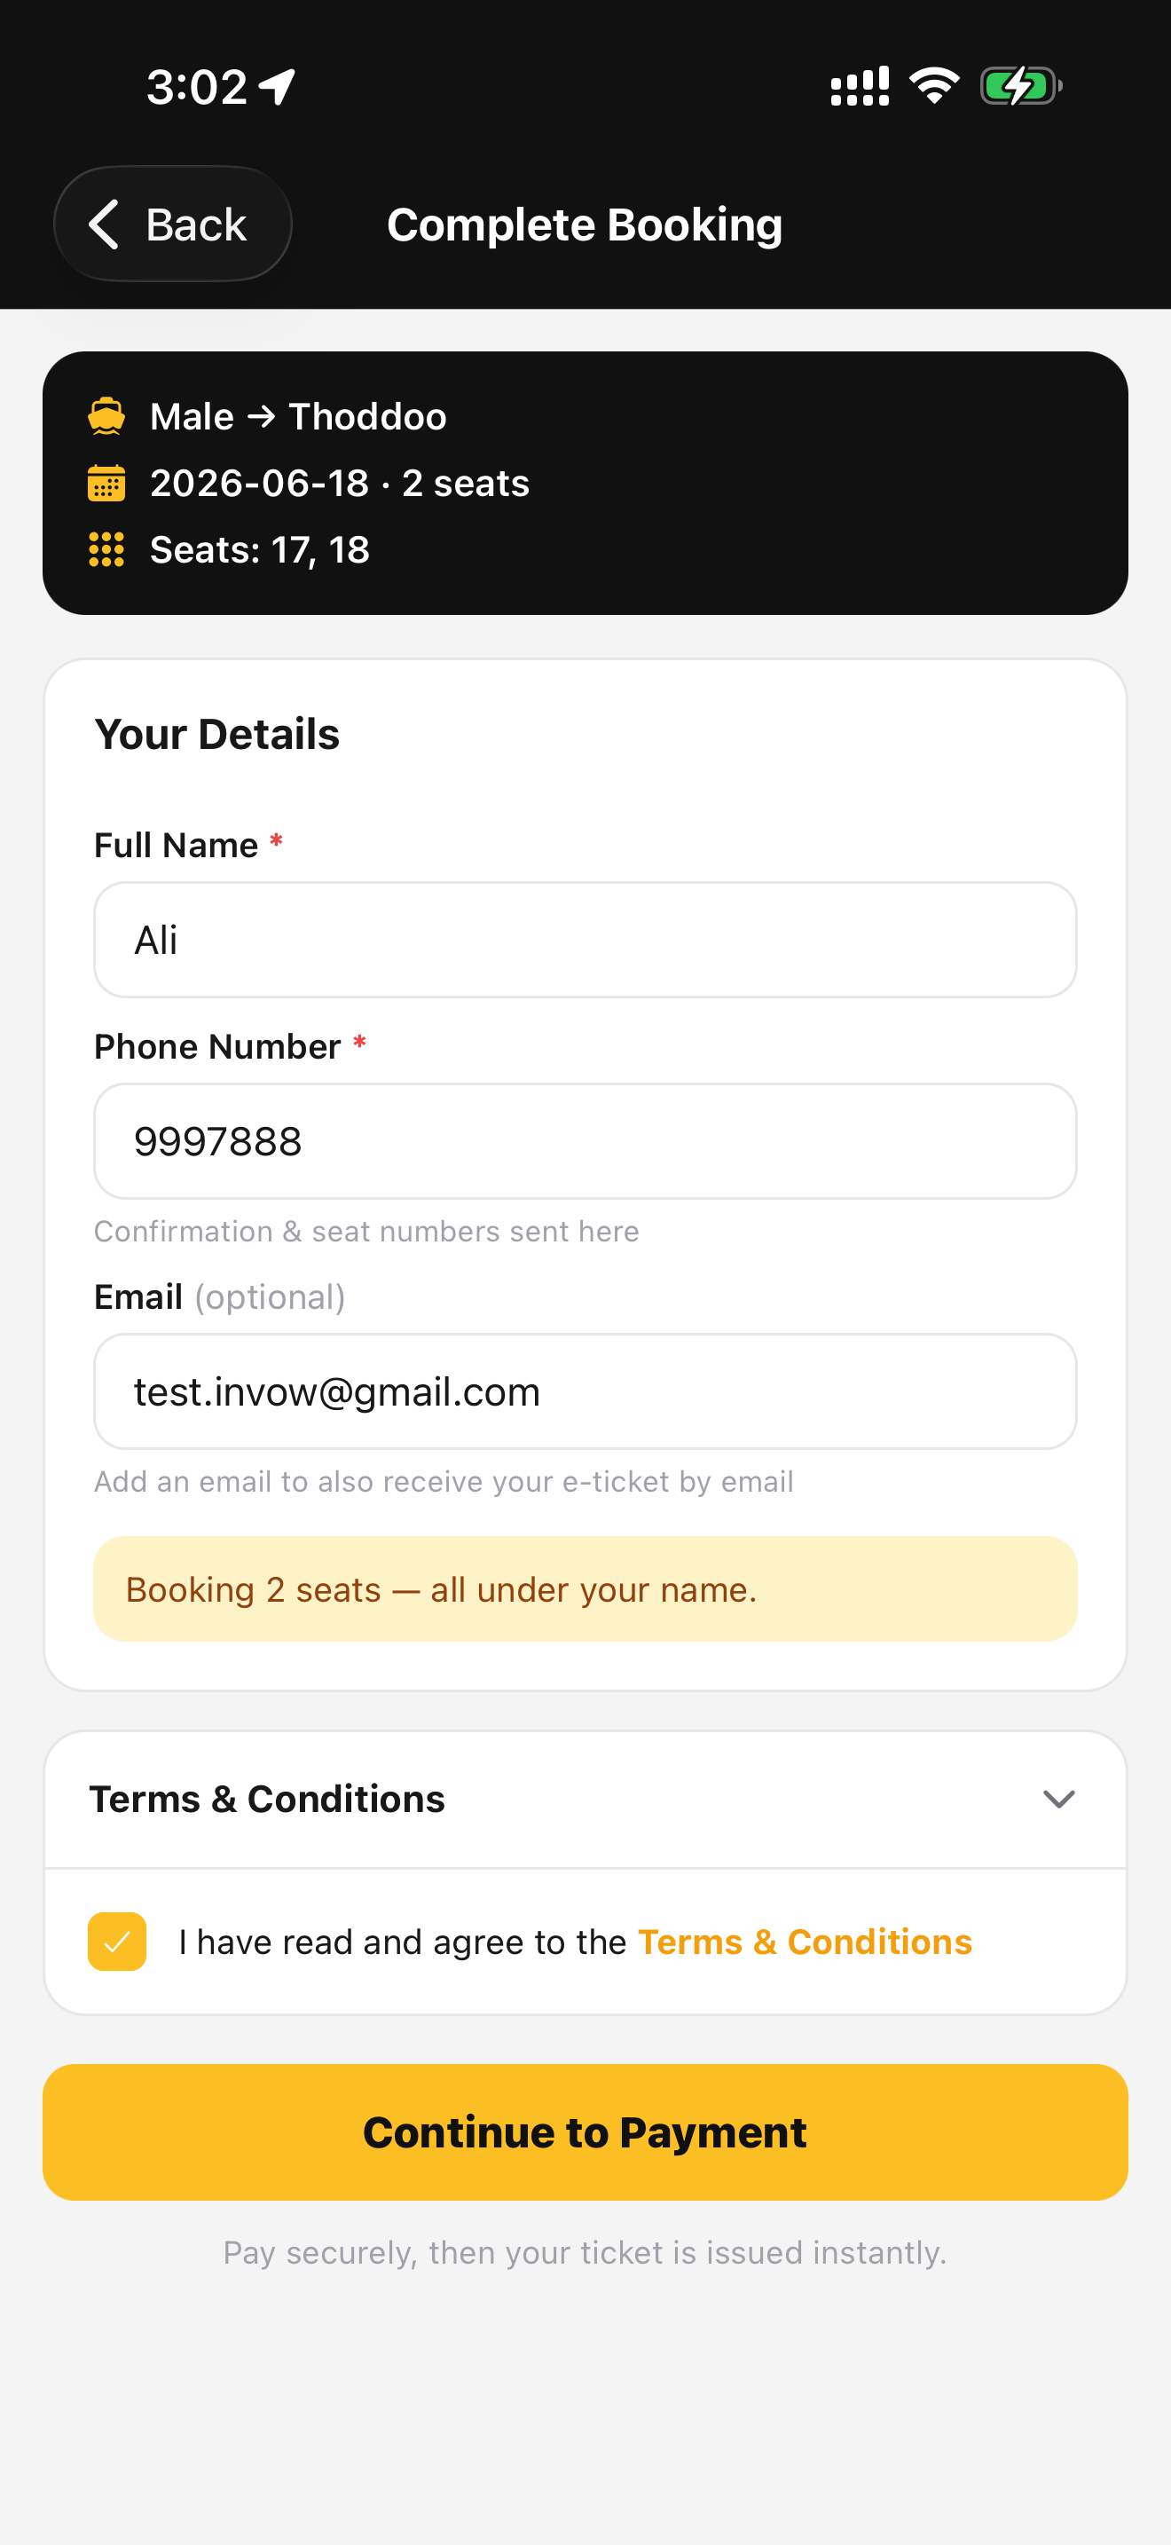This screenshot has width=1171, height=2545.
Task: Tap the back chevron arrow icon
Action: pyautogui.click(x=104, y=225)
